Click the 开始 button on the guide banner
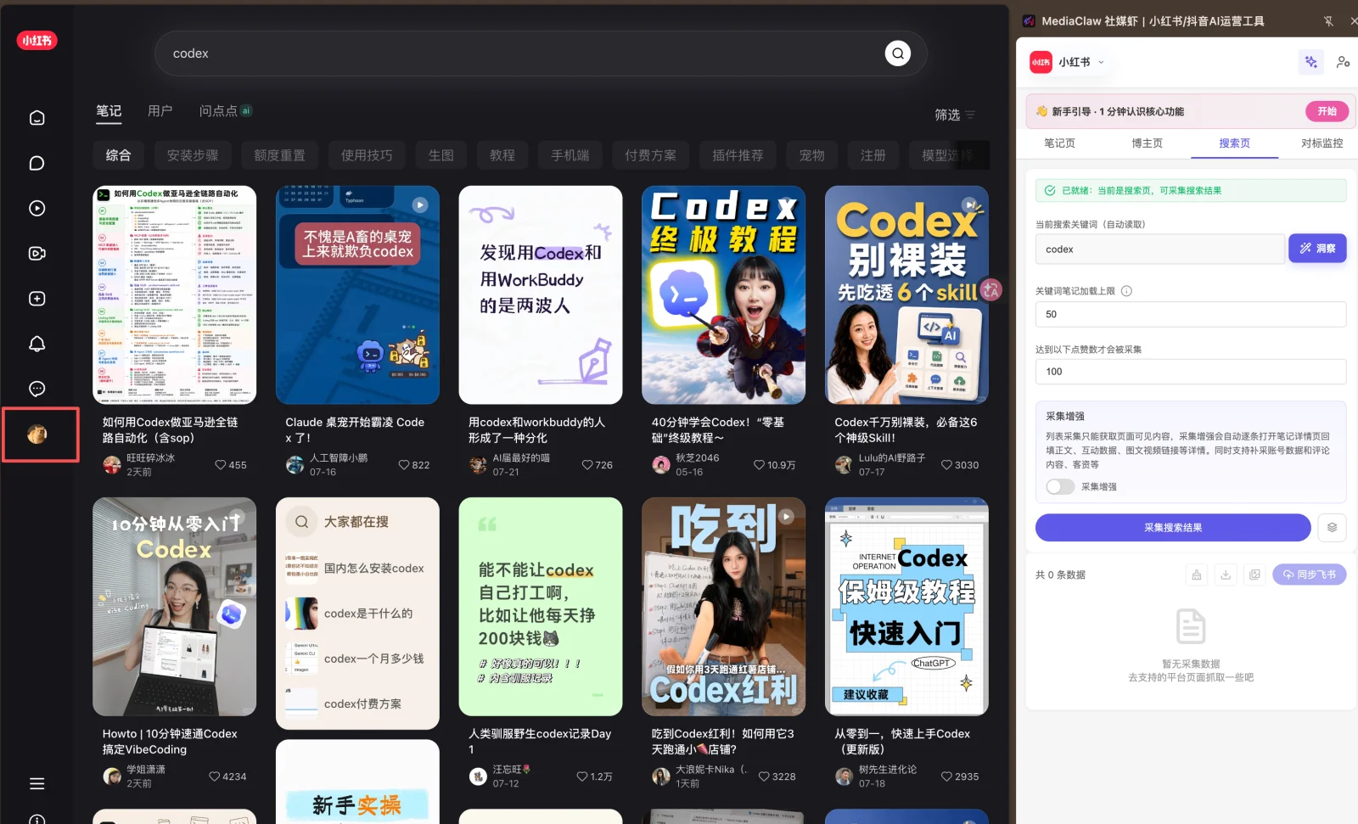 (1327, 111)
